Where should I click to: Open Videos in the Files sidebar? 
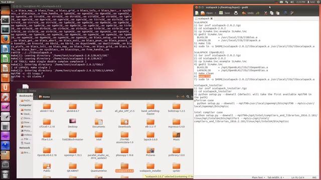point(26,135)
